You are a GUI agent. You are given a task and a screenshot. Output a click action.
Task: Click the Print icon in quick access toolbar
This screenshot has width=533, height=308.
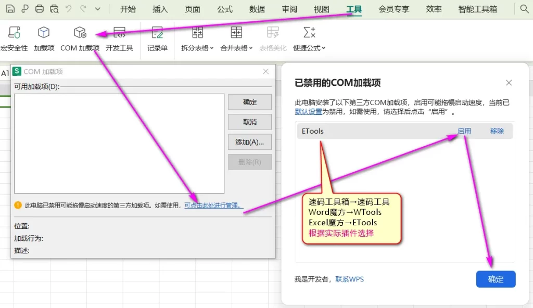40,9
